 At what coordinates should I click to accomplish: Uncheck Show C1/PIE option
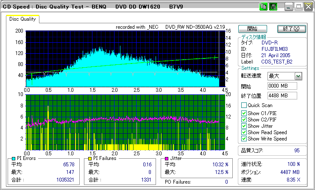[244, 113]
